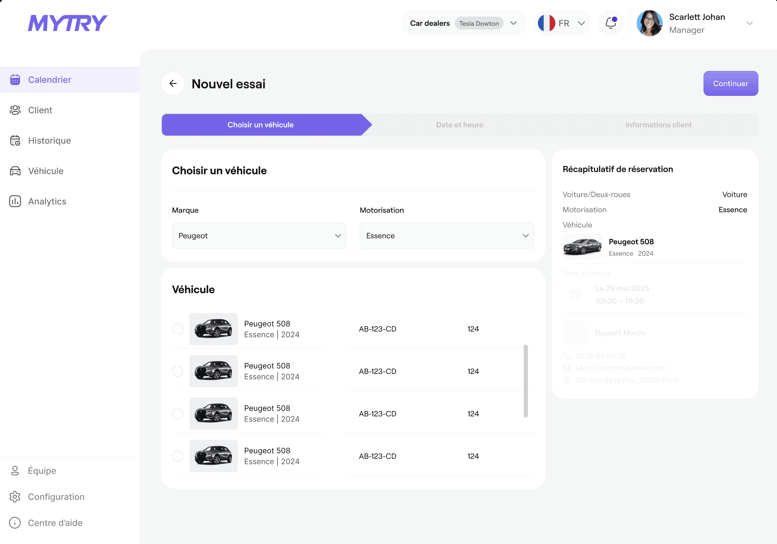Click the Véhicule car icon in sidebar
The image size is (777, 544).
pos(15,171)
